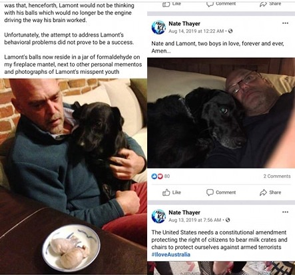Open the photo of man with glasses and dog
Viewport: 295px width, 275px height.
click(x=221, y=113)
